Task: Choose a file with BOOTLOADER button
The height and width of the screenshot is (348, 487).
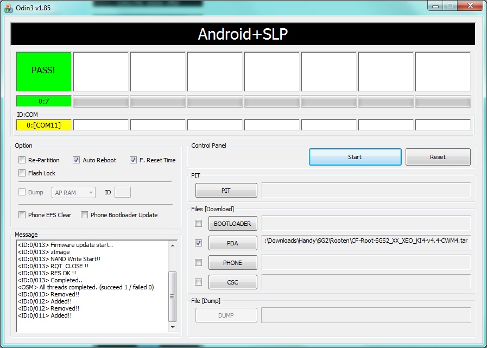Action: [232, 223]
